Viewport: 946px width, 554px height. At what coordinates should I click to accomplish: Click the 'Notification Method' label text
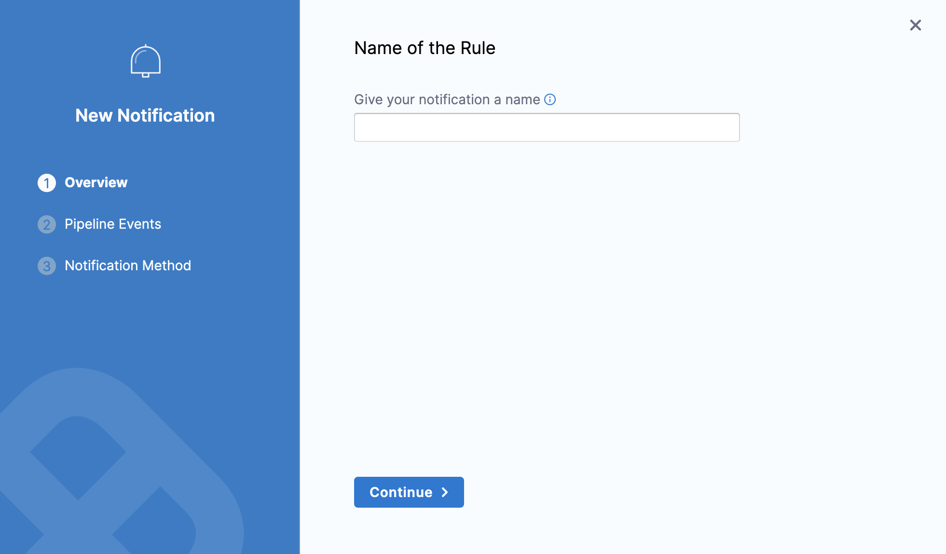click(x=128, y=265)
